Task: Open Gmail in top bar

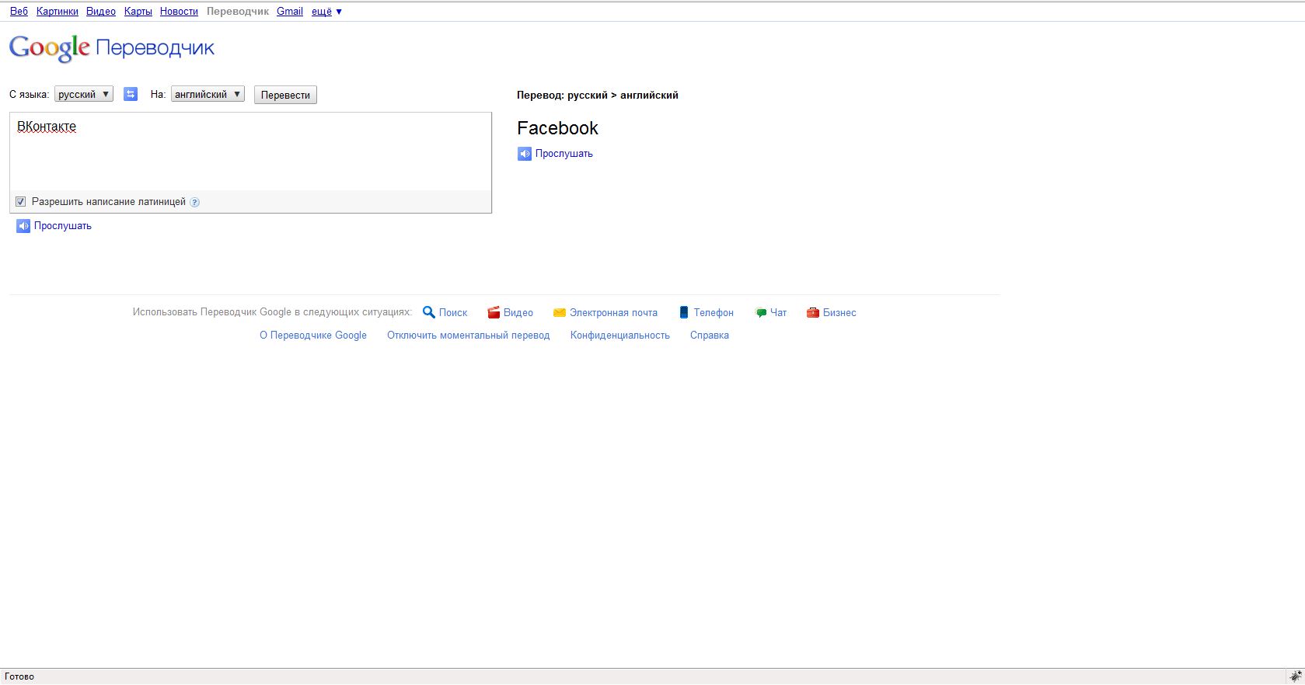Action: point(290,12)
